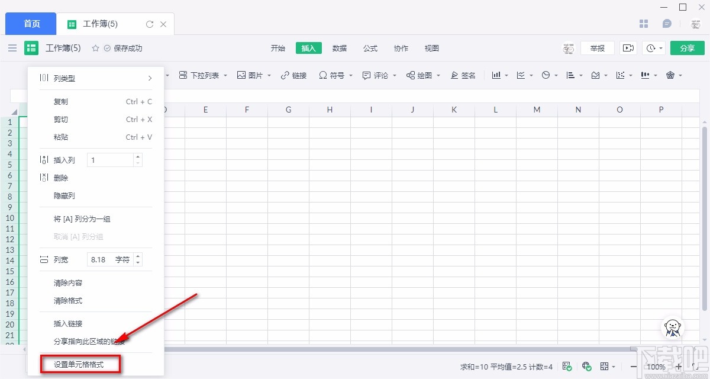Open the 数据 ribbon tab

340,48
